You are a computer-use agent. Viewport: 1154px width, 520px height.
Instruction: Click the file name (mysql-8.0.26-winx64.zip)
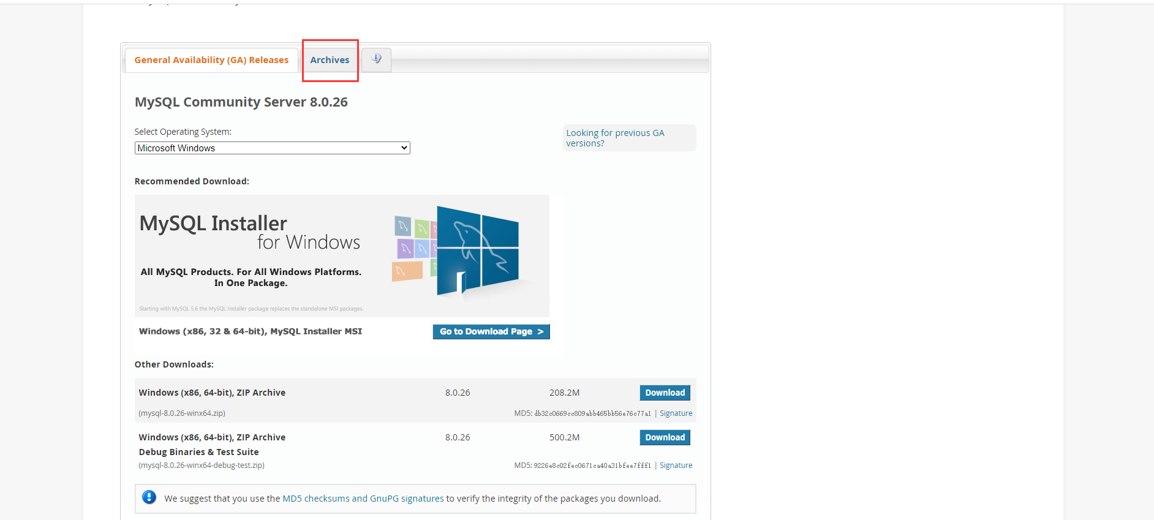coord(182,413)
